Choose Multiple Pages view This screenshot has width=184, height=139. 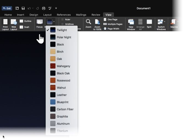[113, 24]
